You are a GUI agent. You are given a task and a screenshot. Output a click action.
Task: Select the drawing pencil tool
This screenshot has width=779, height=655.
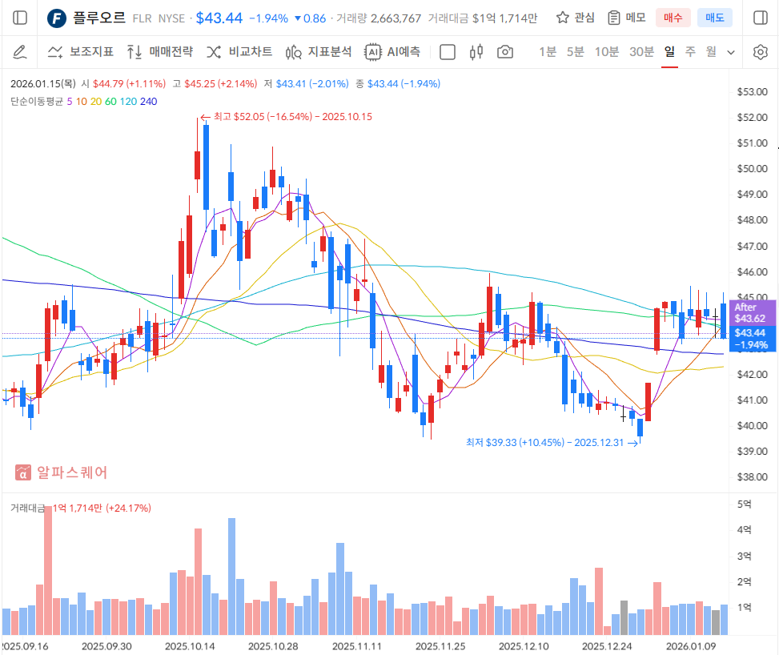(20, 52)
